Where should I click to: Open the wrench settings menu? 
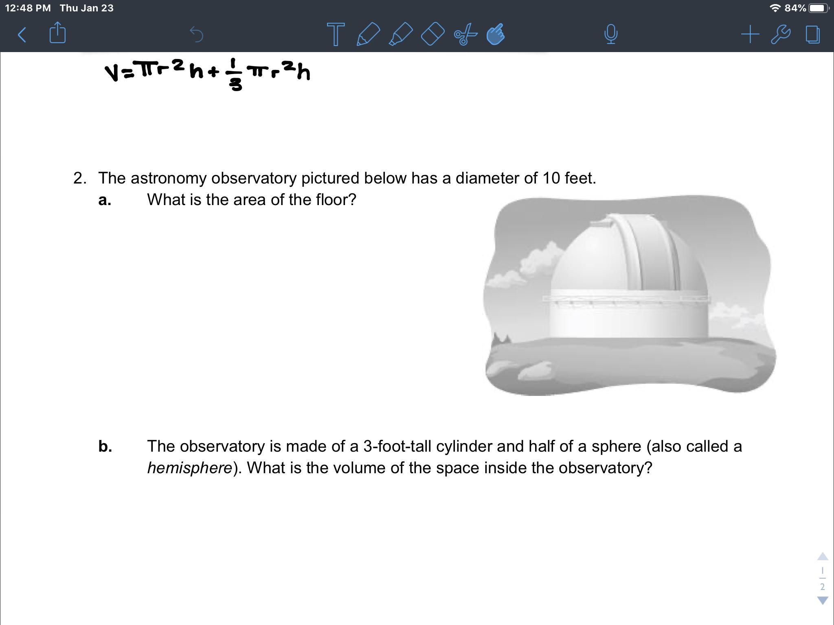[781, 34]
